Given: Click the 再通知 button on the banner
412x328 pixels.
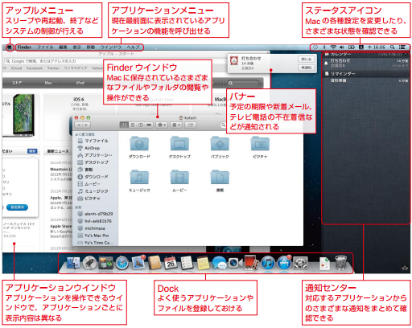Looking at the screenshot, I should (x=306, y=68).
